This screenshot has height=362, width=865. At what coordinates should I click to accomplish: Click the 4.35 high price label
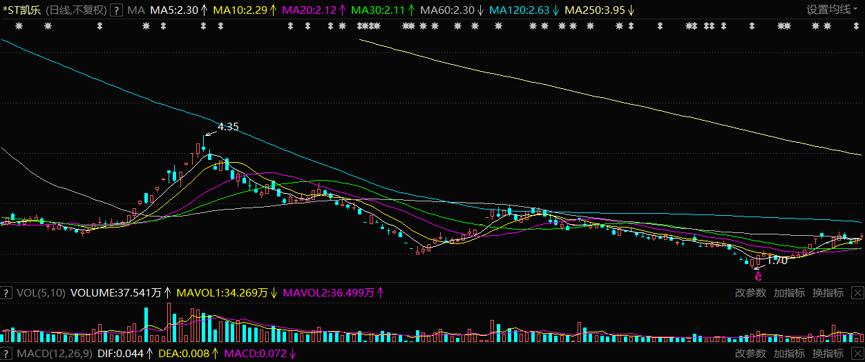pyautogui.click(x=228, y=127)
